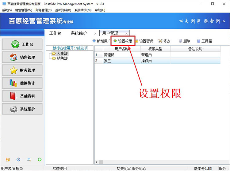
Task: Click the house icon for 销售管理
Action: [x=13, y=57]
